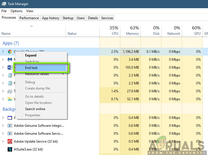The image size is (208, 155).
Task: Select the Microsoft Word app icon
Action: click(x=10, y=67)
